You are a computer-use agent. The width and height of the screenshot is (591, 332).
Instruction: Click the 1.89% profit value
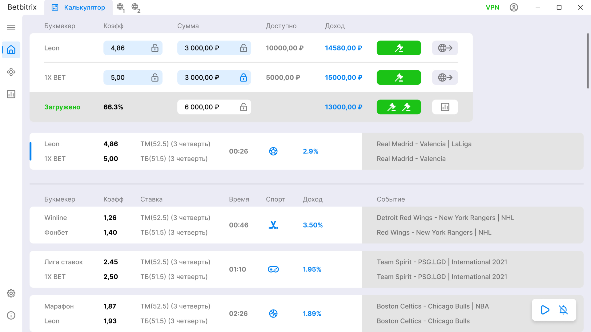(x=312, y=314)
